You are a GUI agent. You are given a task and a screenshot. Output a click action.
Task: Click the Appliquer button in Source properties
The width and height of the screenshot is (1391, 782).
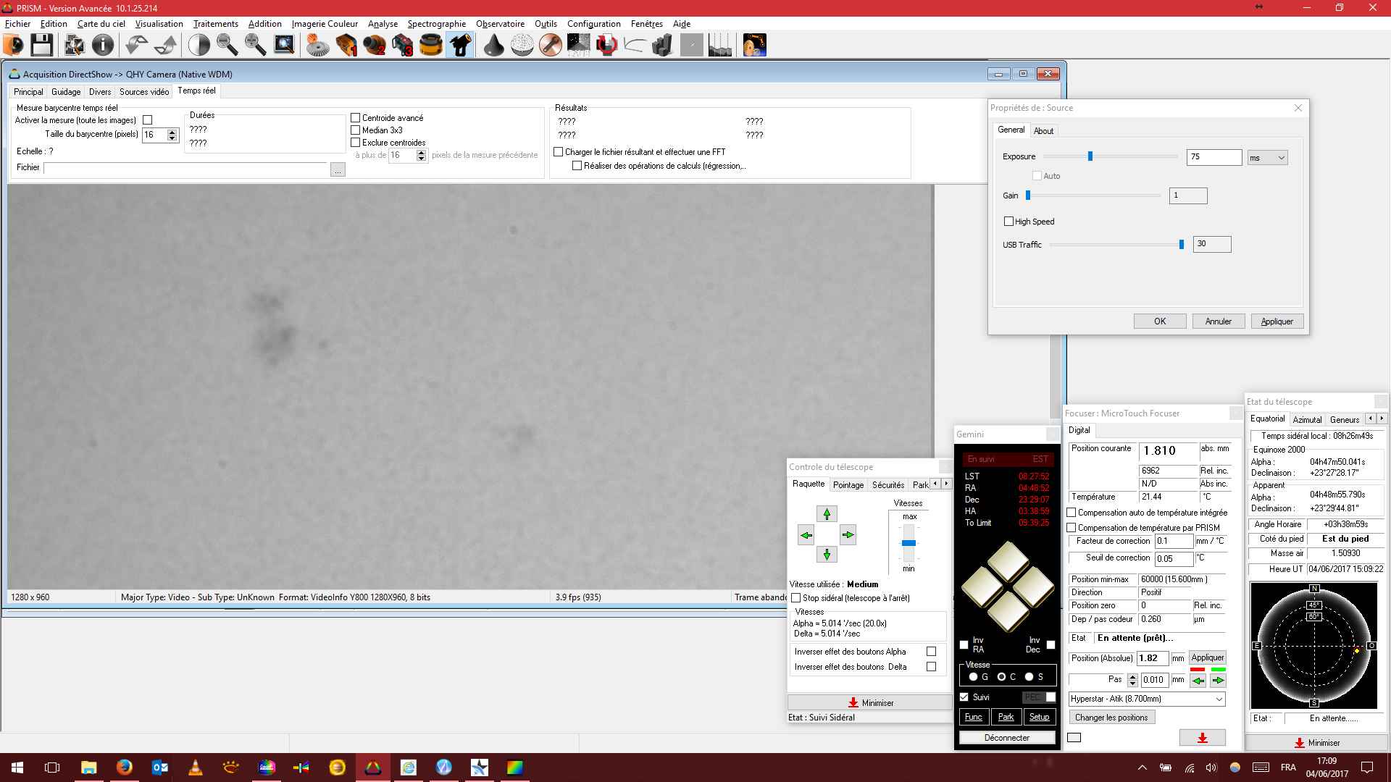pos(1277,321)
